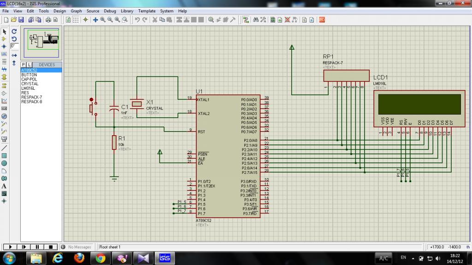
Task: Activate Junction dot mode
Action: tap(4, 46)
